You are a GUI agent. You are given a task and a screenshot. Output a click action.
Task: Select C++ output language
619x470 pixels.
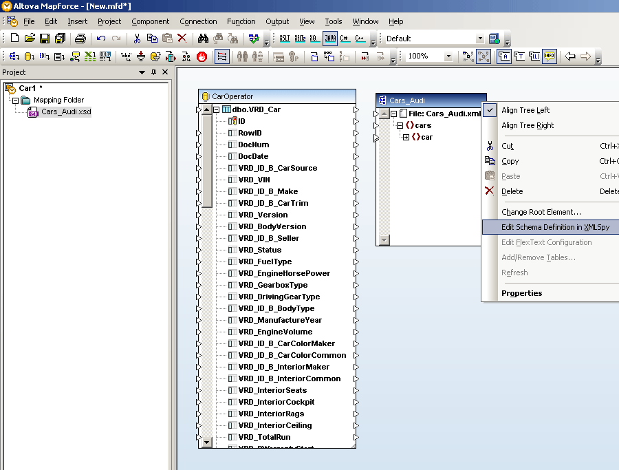(360, 39)
